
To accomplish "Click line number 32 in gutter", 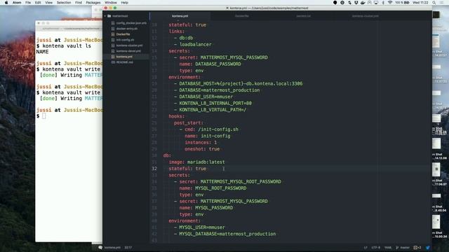I will pyautogui.click(x=154, y=169).
